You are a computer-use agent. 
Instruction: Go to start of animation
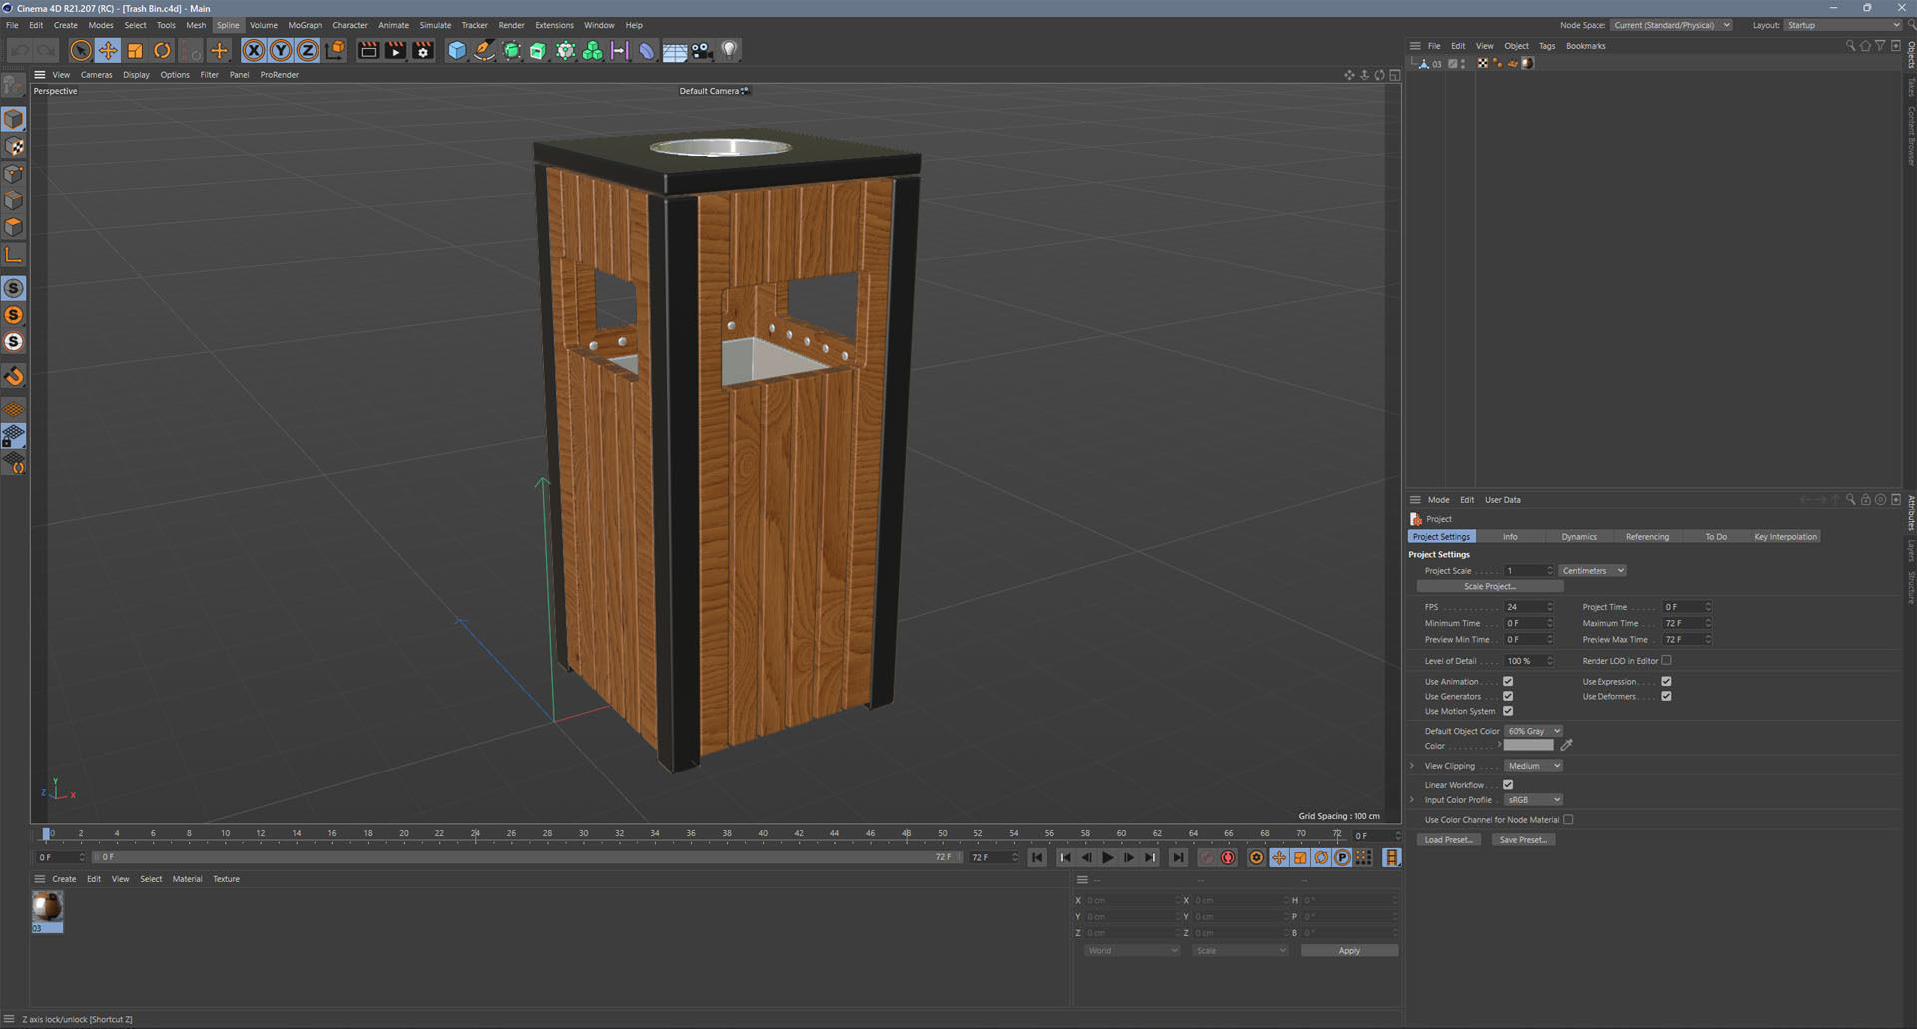(1037, 857)
